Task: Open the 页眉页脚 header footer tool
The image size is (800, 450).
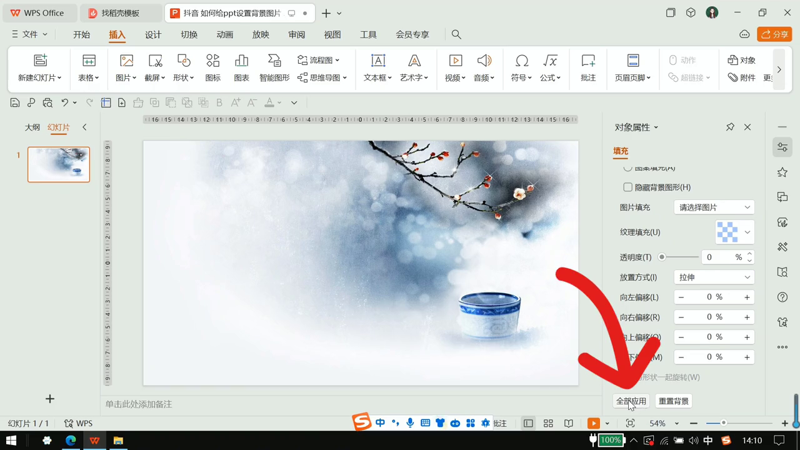Action: point(632,67)
